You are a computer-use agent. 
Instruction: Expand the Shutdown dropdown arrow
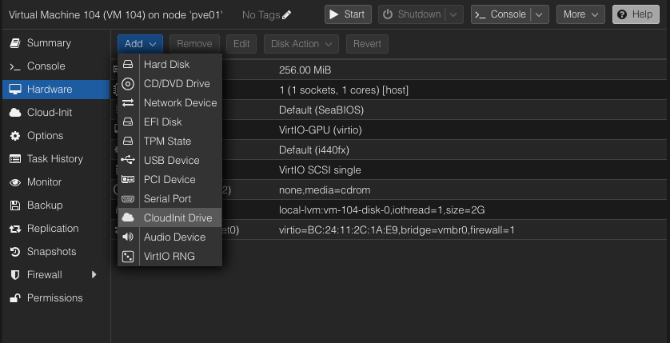(454, 14)
